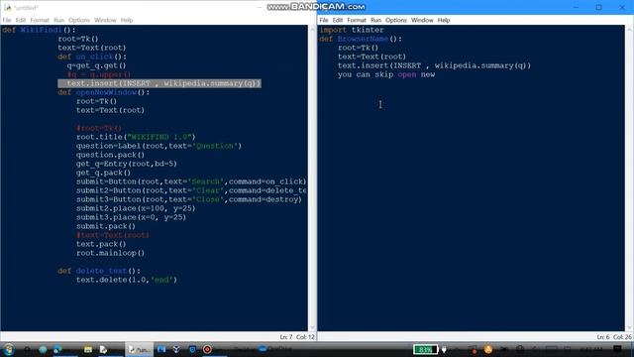The height and width of the screenshot is (357, 634).
Task: Open the File menu in the left untitled window
Action: point(7,20)
